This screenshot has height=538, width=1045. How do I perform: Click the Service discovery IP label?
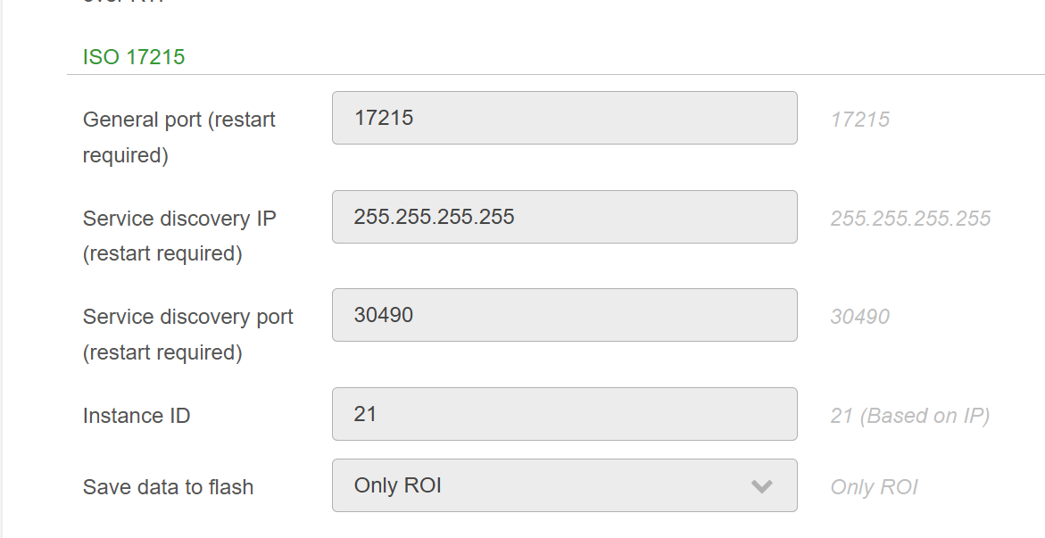pos(179,219)
